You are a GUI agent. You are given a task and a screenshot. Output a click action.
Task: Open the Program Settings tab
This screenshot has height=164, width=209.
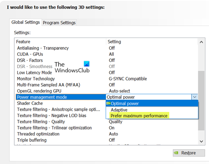point(59,23)
